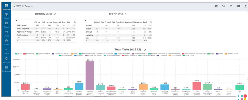Click corner triangle of dashboard2 table
The height and width of the screenshot is (100, 248).
tap(16, 20)
